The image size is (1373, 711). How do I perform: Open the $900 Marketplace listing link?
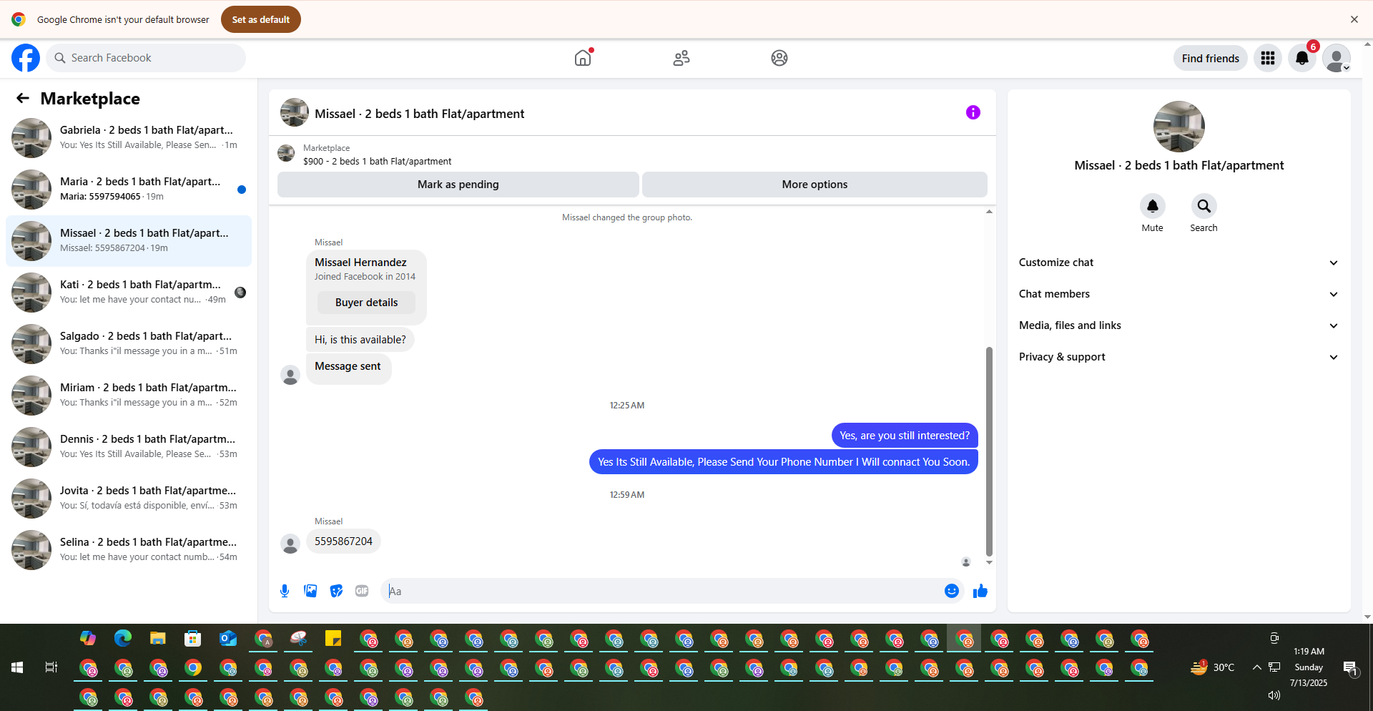(x=377, y=162)
